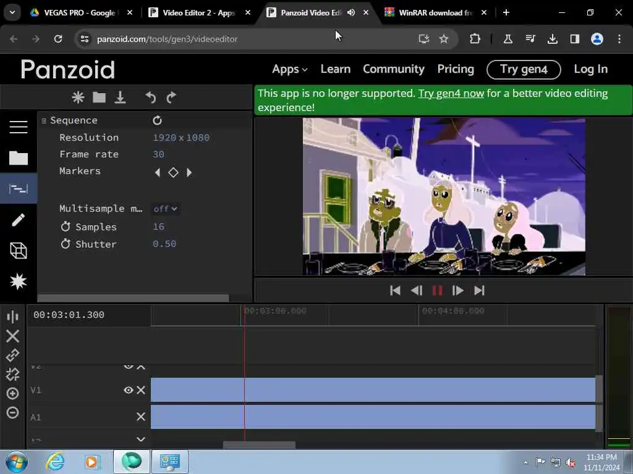Step back one frame

click(416, 291)
